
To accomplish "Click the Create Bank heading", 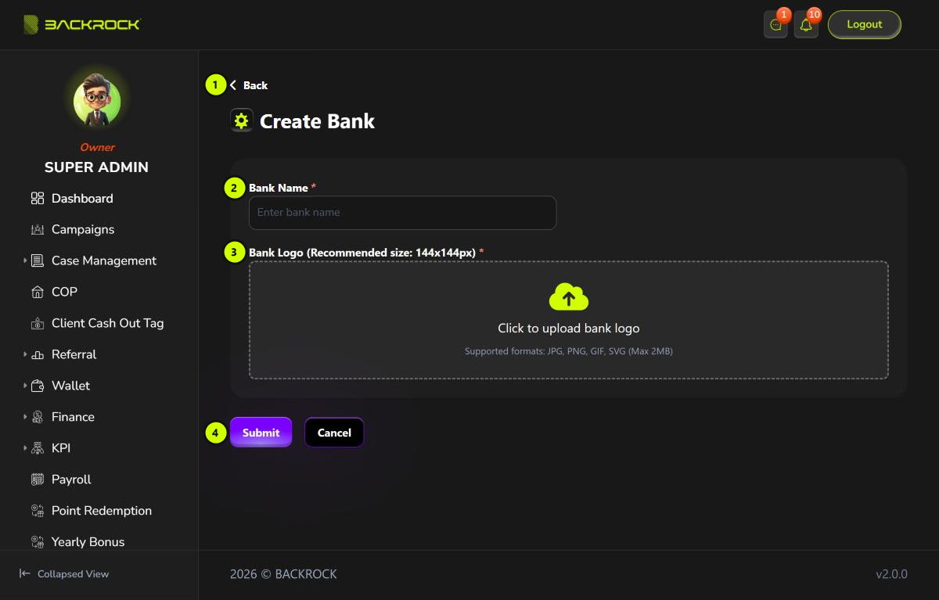I will click(317, 121).
